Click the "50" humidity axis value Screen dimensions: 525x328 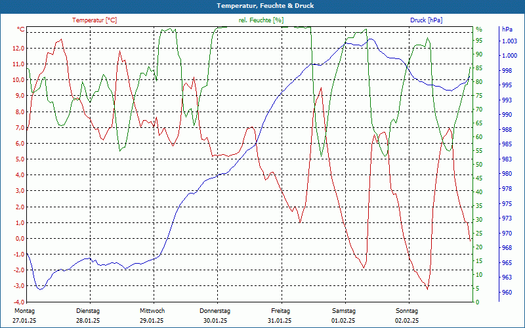click(x=479, y=165)
